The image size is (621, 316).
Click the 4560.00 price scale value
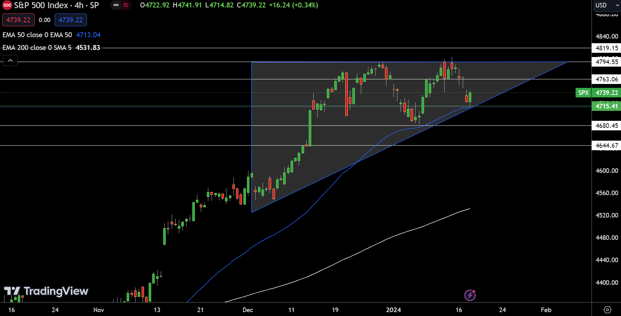(x=607, y=193)
